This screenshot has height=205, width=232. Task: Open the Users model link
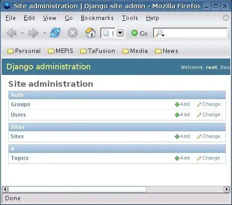click(x=18, y=115)
